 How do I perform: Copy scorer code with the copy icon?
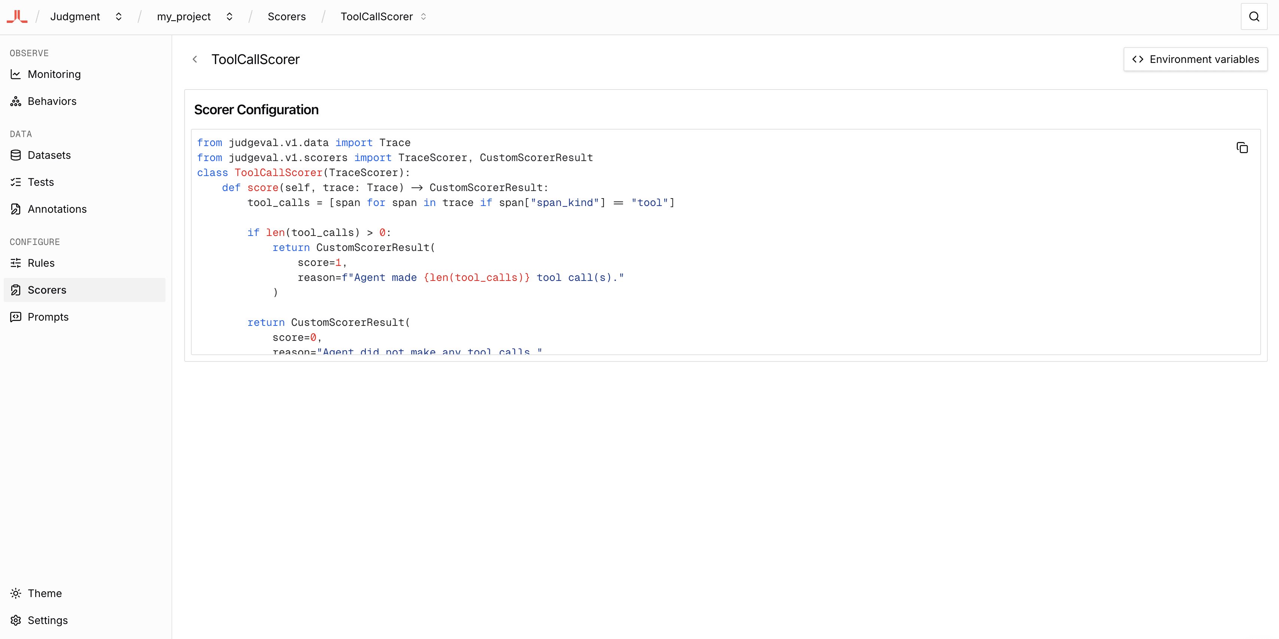click(1242, 148)
